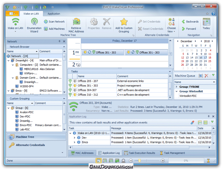Open the Choose View dropdown
Screen dimensions: 222x169
coord(172,25)
